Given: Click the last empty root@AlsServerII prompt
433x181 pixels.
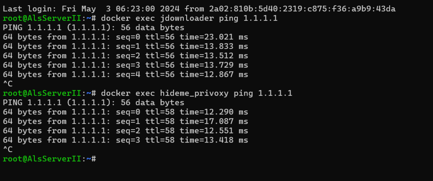Looking at the screenshot, I should point(49,159).
